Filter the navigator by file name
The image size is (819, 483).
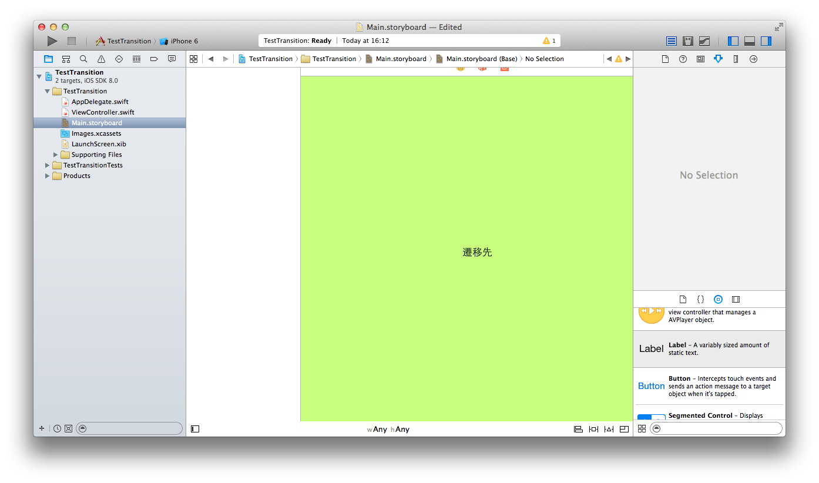pos(129,428)
